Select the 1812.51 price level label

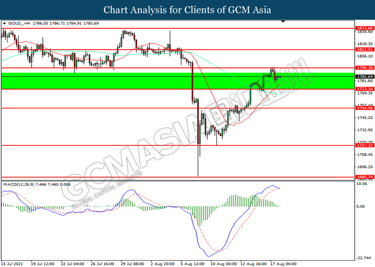coord(365,50)
